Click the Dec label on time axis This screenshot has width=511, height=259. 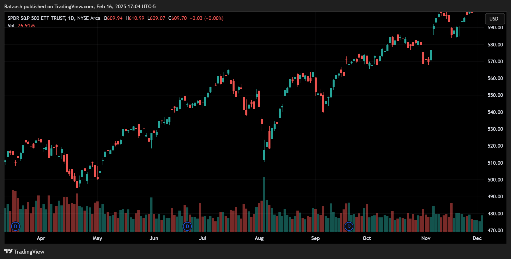pos(477,238)
